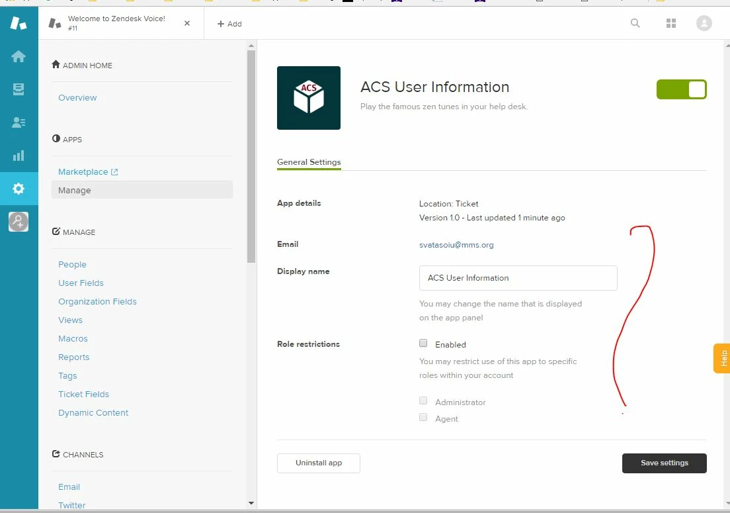Open the Zendesk products grid icon
Viewport: 730px width, 513px height.
[671, 23]
